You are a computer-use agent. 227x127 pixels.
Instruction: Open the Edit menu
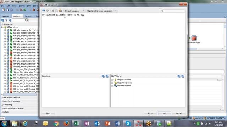[8, 6]
